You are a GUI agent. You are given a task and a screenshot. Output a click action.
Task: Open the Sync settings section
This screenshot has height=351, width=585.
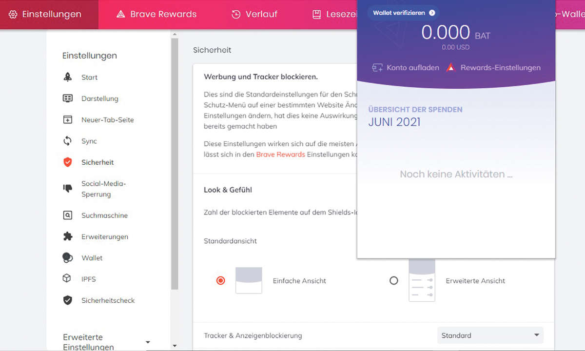click(89, 141)
